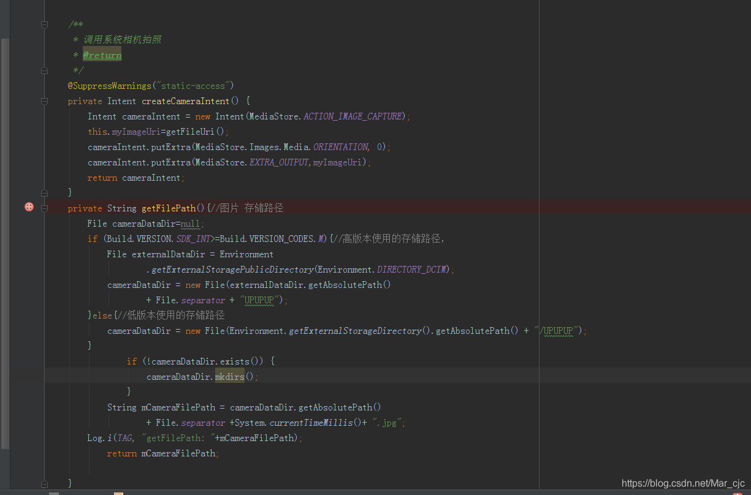This screenshot has width=751, height=495.
Task: Click the ORIENTATION constant
Action: pos(340,147)
